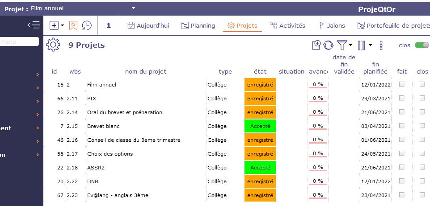The height and width of the screenshot is (206, 430).
Task: Refresh the projects list with the circular arrows icon
Action: click(x=328, y=45)
